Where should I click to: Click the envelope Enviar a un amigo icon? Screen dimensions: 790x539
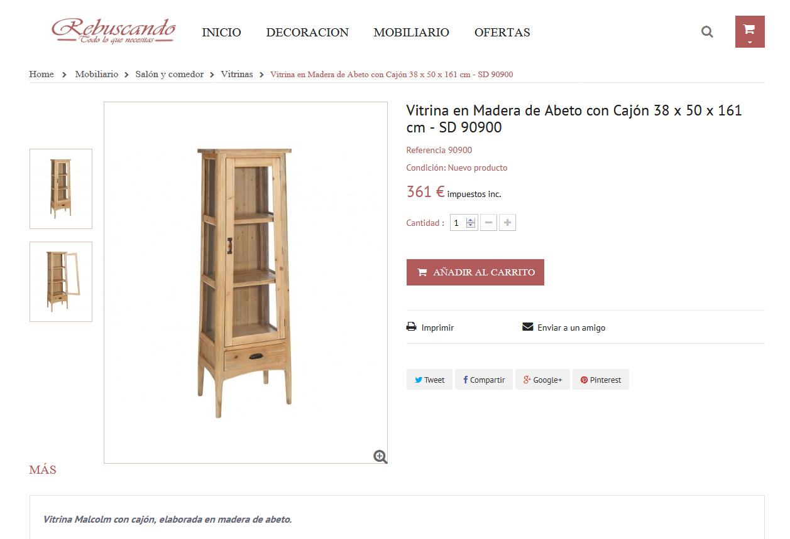click(528, 327)
